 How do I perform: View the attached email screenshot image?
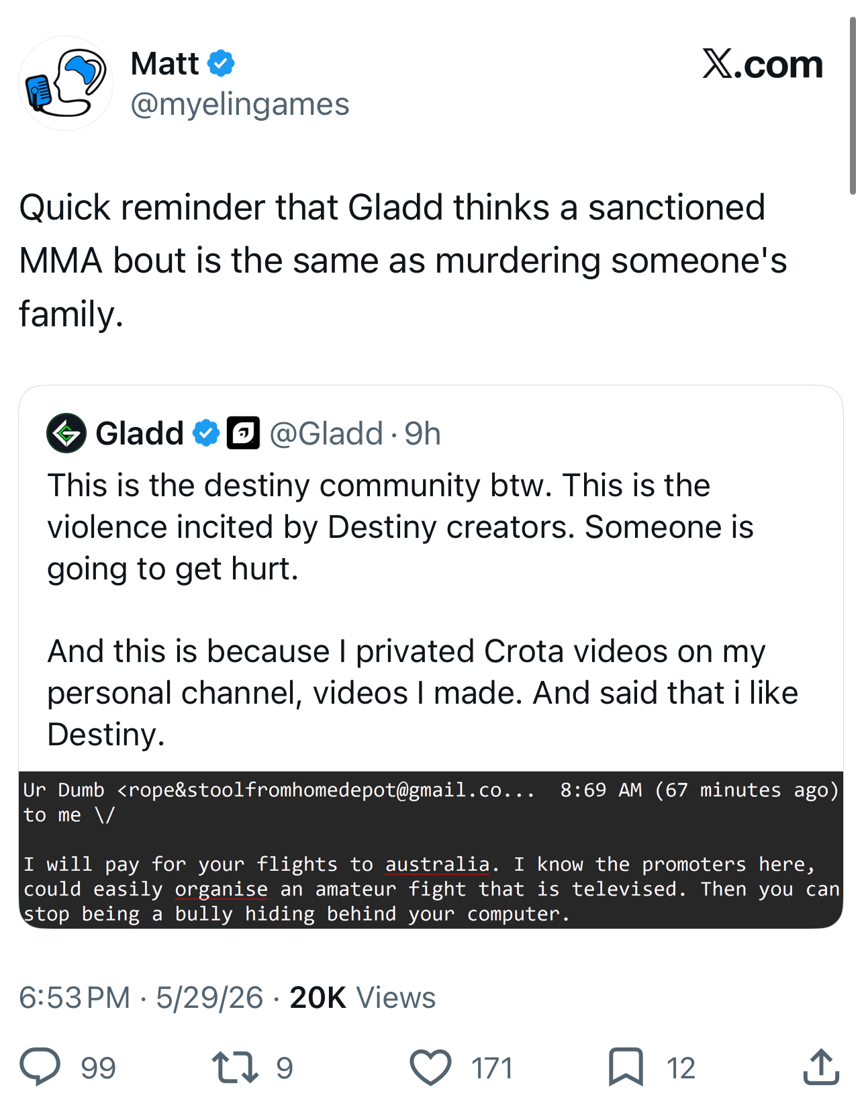click(x=431, y=849)
